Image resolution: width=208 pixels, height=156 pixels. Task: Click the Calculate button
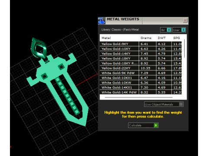pos(143,125)
